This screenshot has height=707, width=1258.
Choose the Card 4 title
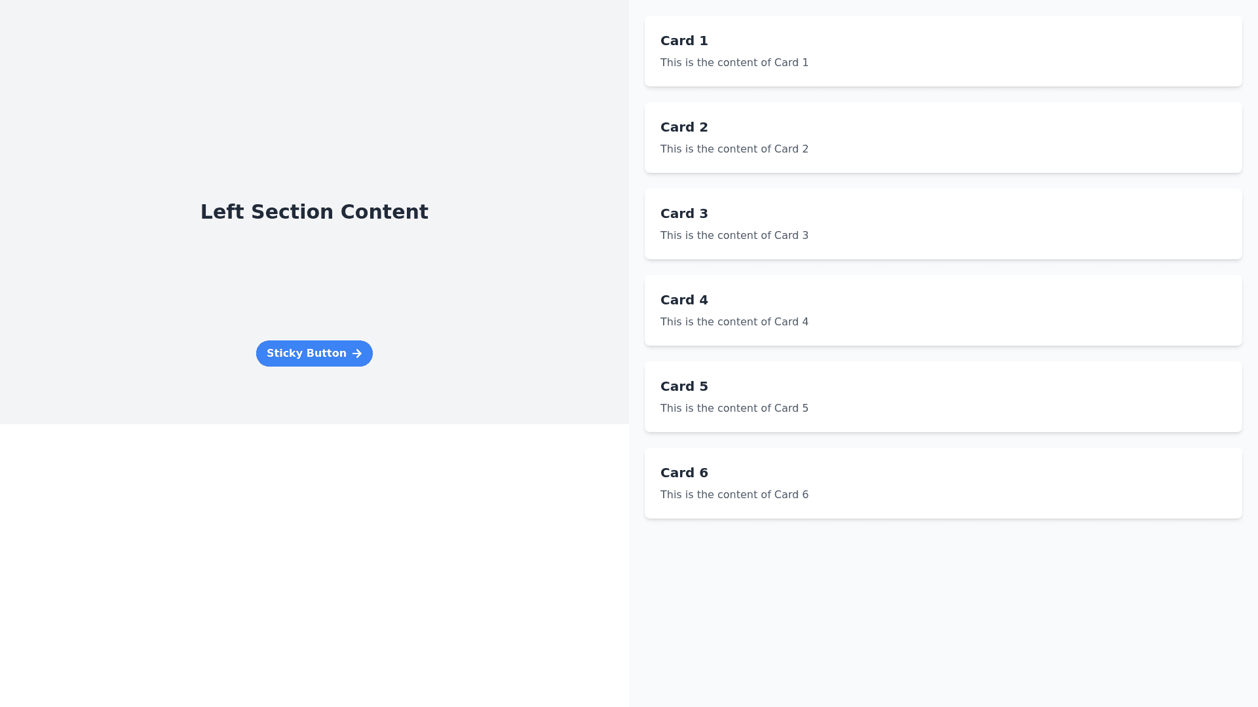[684, 300]
